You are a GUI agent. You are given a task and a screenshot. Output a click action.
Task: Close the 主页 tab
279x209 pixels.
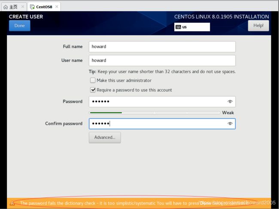coord(23,7)
